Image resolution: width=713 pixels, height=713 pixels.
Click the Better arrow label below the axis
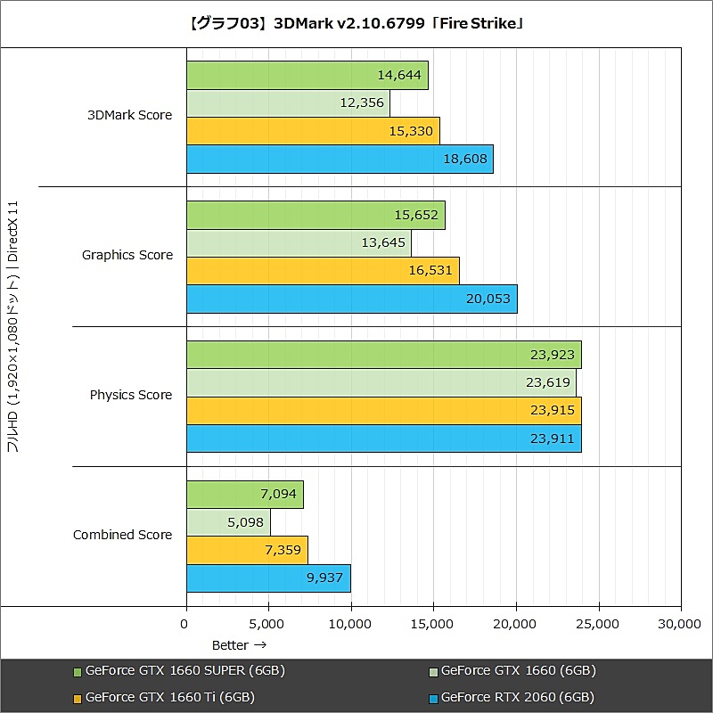[x=237, y=644]
